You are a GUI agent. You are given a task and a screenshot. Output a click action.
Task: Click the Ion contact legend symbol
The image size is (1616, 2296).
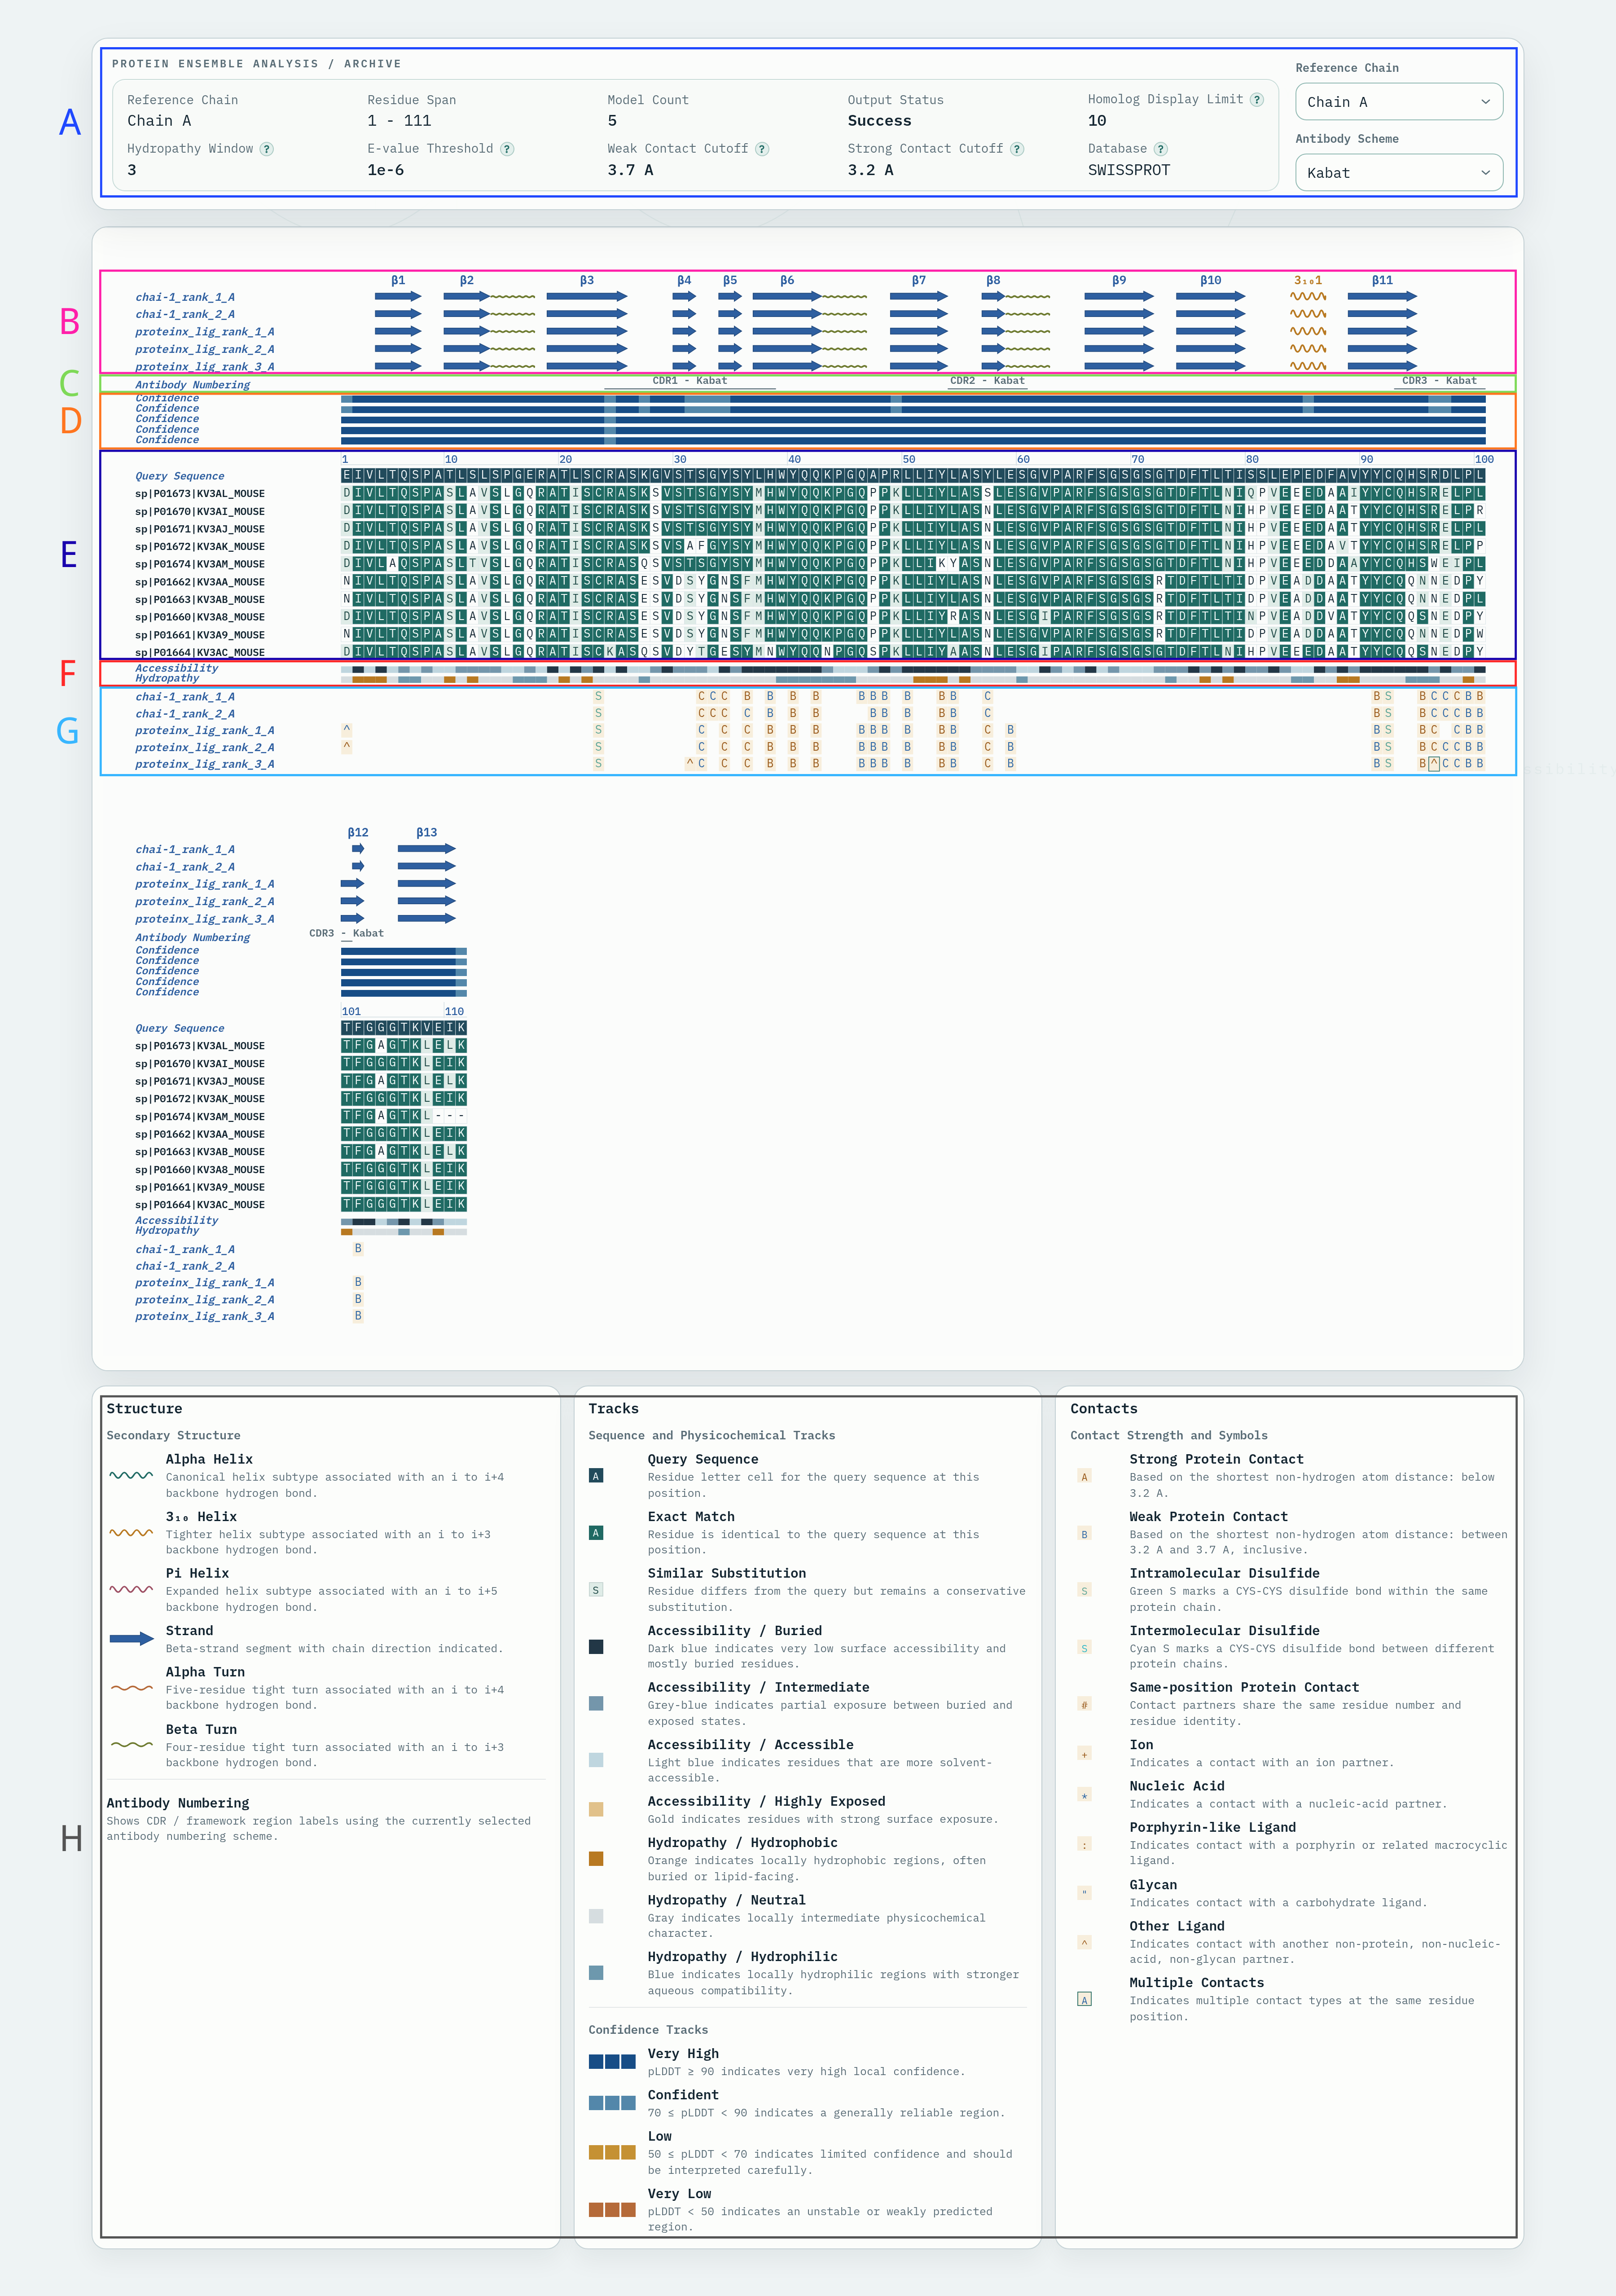pos(1084,1754)
